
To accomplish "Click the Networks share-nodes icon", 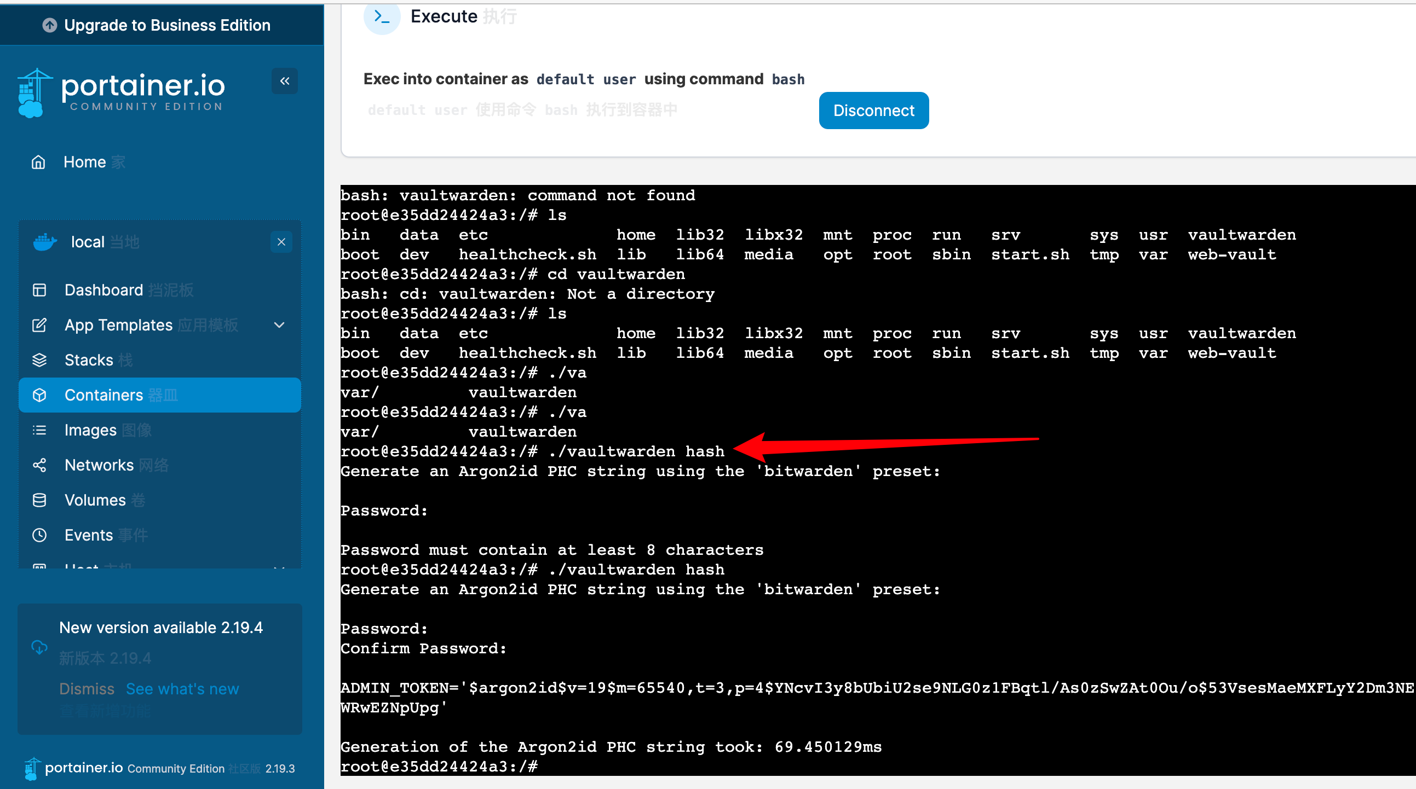I will pyautogui.click(x=39, y=466).
